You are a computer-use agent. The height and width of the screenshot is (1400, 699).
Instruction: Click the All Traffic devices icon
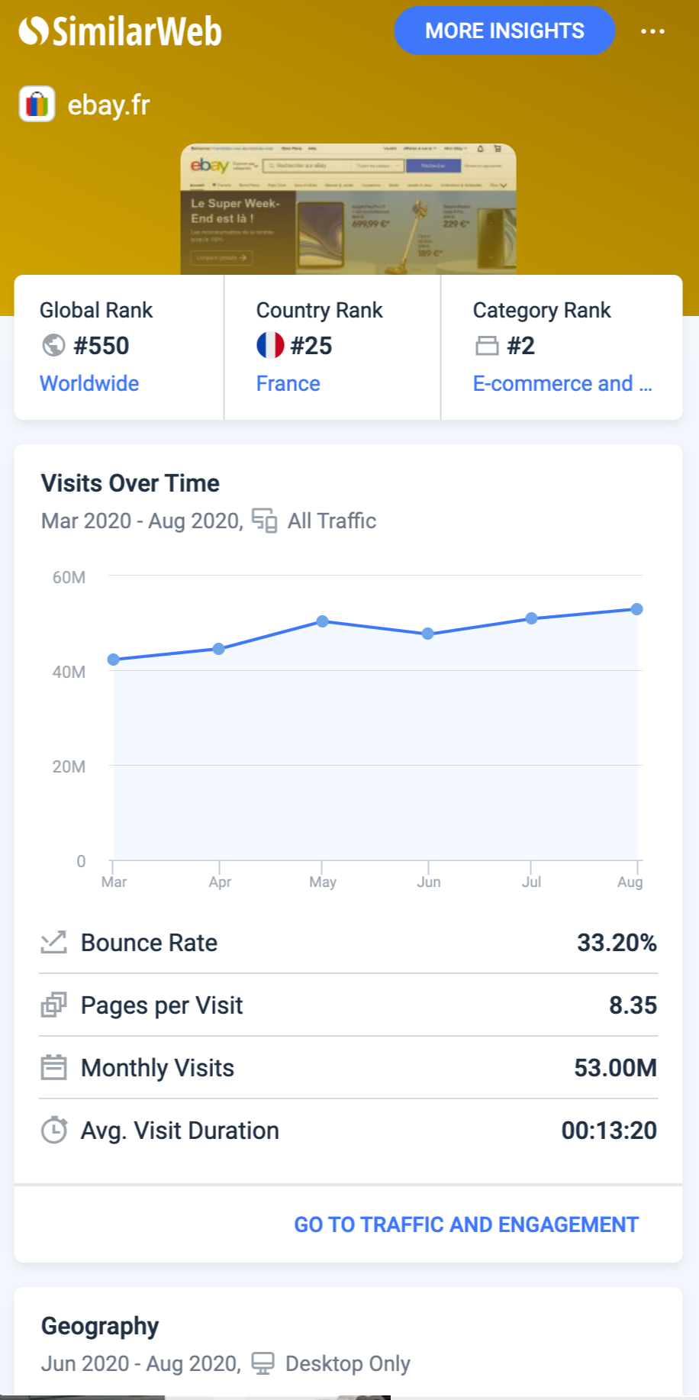pos(265,521)
